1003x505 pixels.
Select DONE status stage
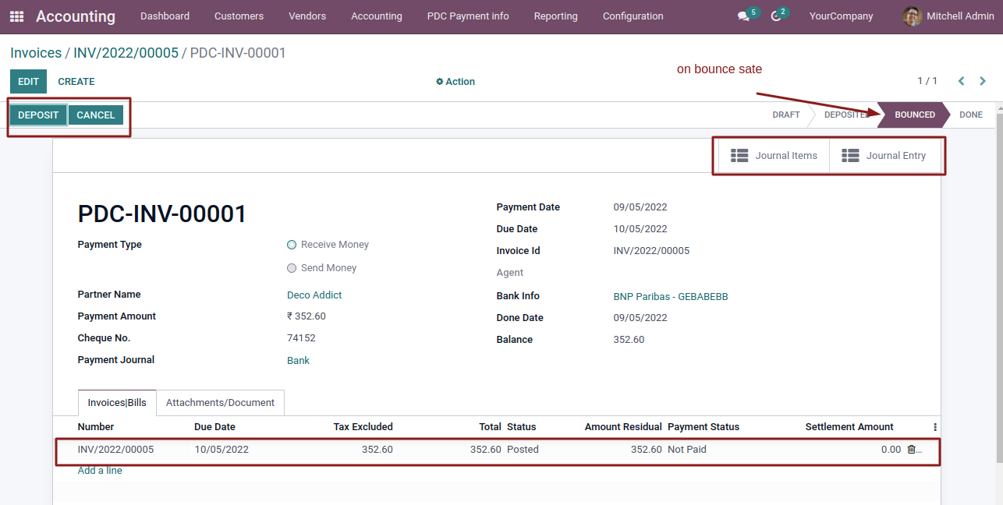pyautogui.click(x=971, y=115)
